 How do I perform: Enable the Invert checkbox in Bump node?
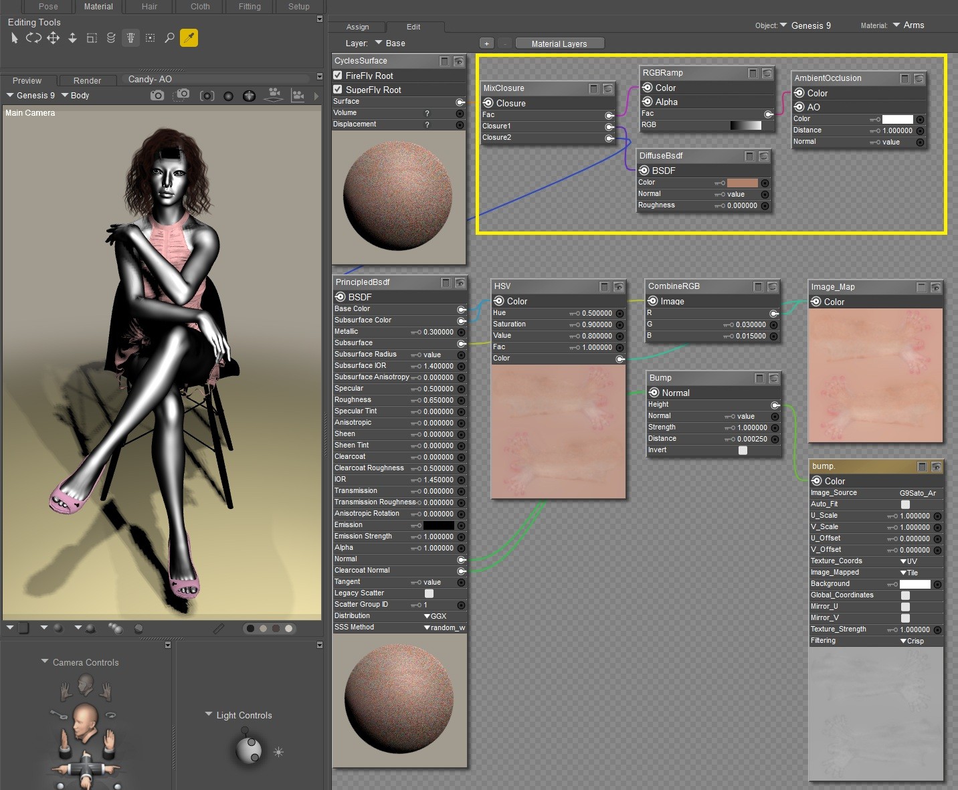click(743, 450)
